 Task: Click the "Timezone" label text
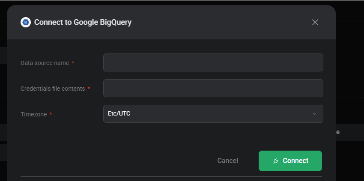[34, 114]
